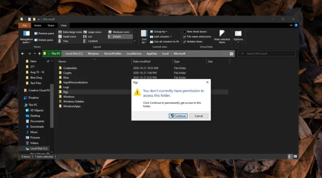Click Cancel in the Ngc dialog

(198, 116)
